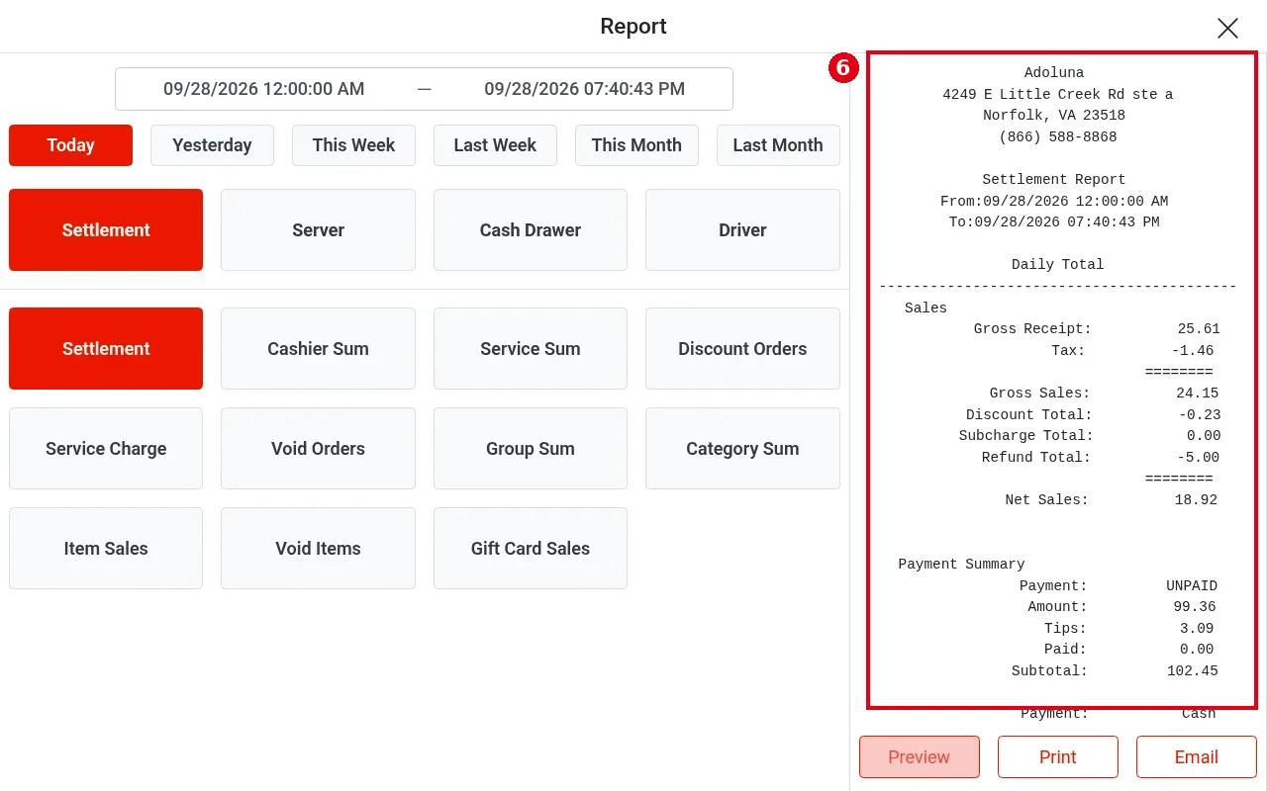Click the Net Sales value 18.92
The image size is (1267, 791).
(1197, 500)
